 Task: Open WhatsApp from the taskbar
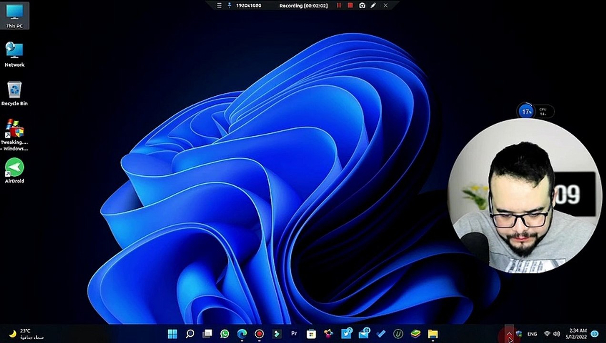point(224,334)
